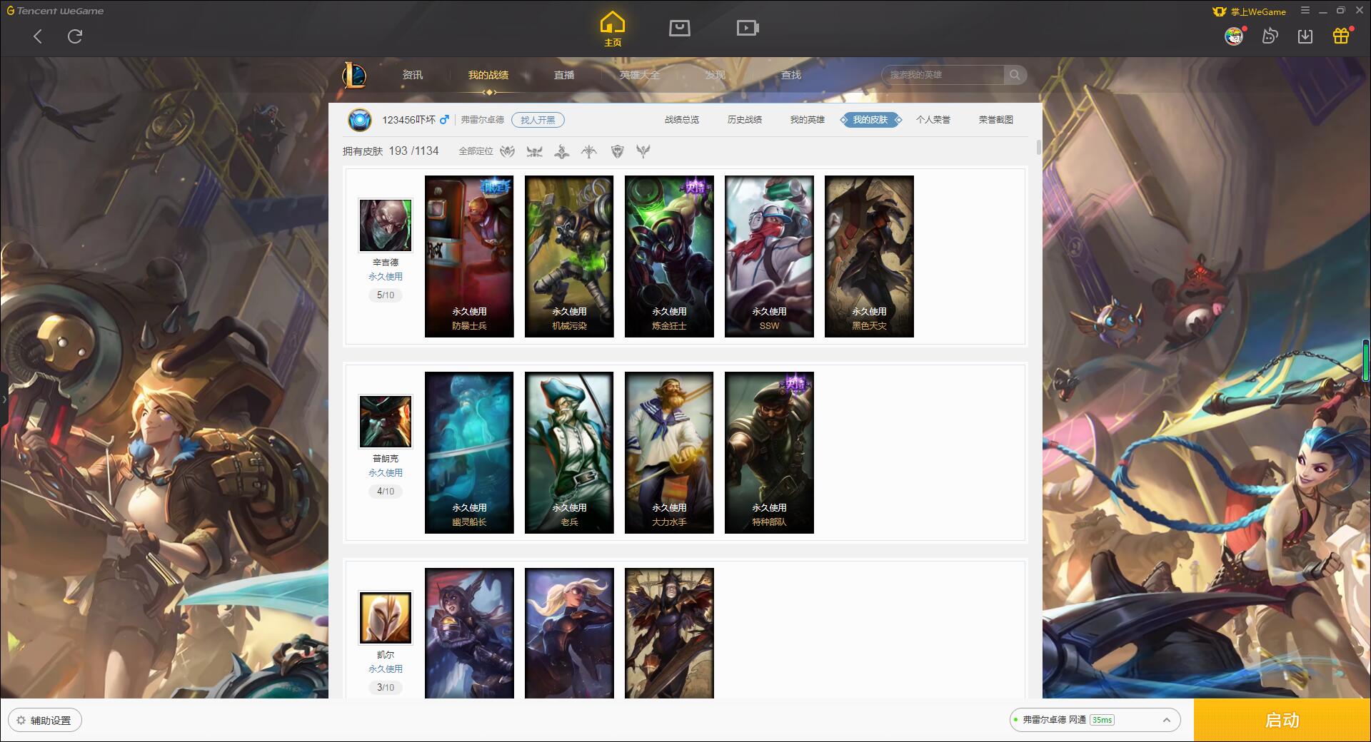Image resolution: width=1371 pixels, height=742 pixels.
Task: Click the 找人开黑 button
Action: pos(538,120)
